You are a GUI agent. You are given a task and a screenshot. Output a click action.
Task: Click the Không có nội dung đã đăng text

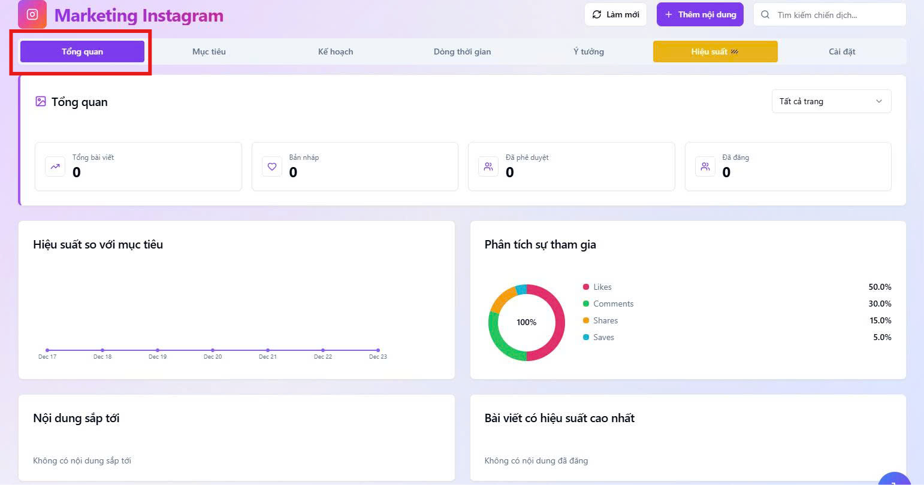click(536, 460)
